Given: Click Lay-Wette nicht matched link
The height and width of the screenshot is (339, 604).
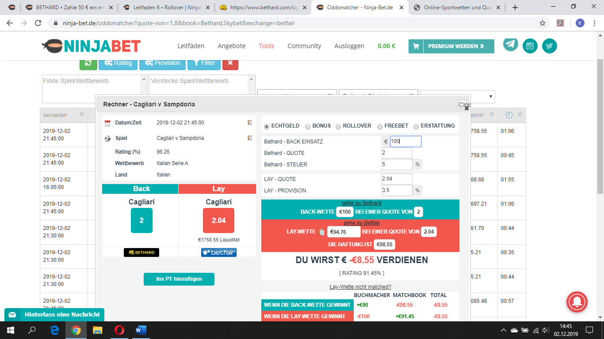Looking at the screenshot, I should (360, 287).
